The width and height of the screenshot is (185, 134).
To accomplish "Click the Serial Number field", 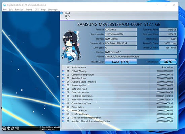I will pyautogui.click(x=121, y=34).
